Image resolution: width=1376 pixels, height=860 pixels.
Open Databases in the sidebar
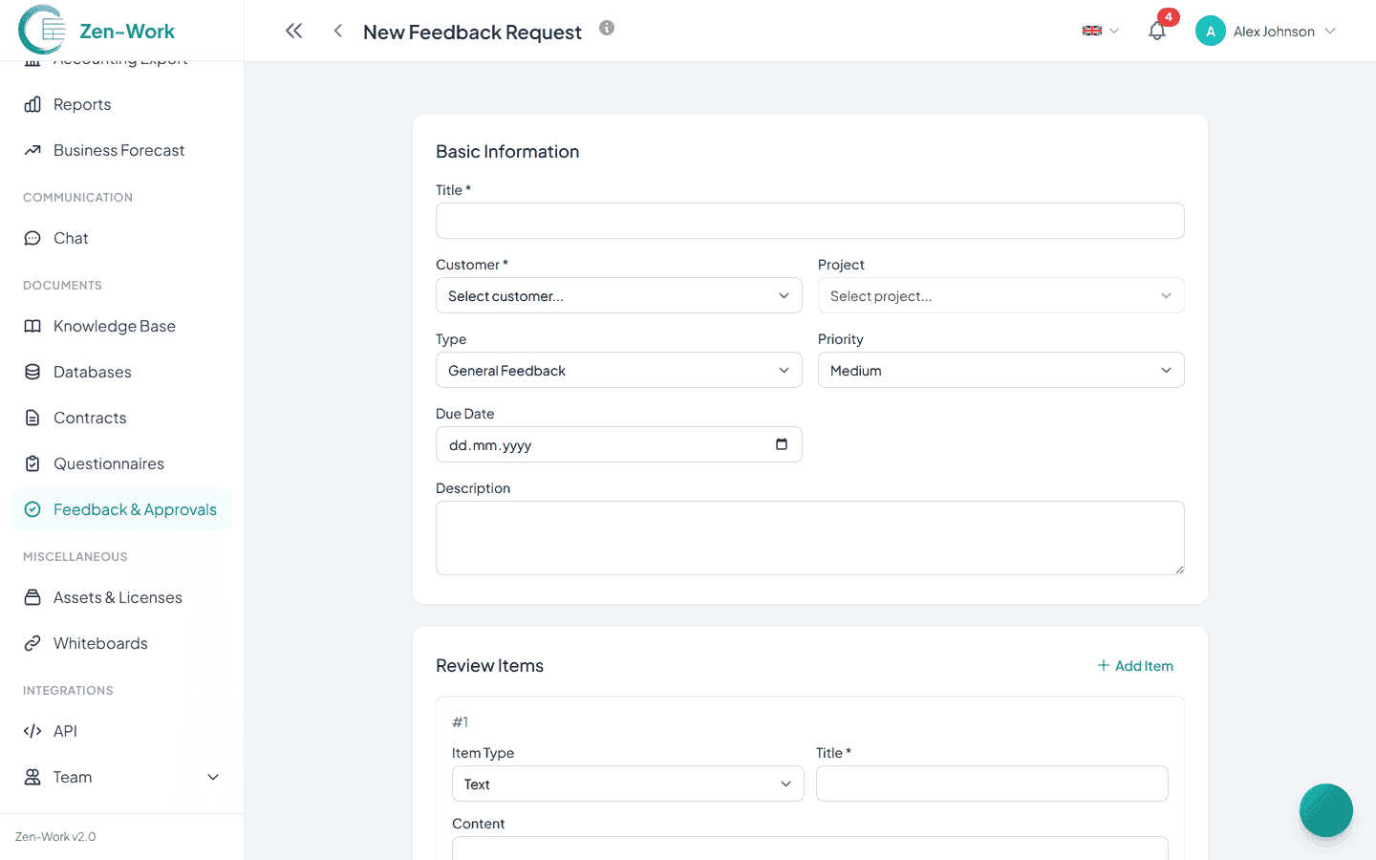pyautogui.click(x=122, y=372)
